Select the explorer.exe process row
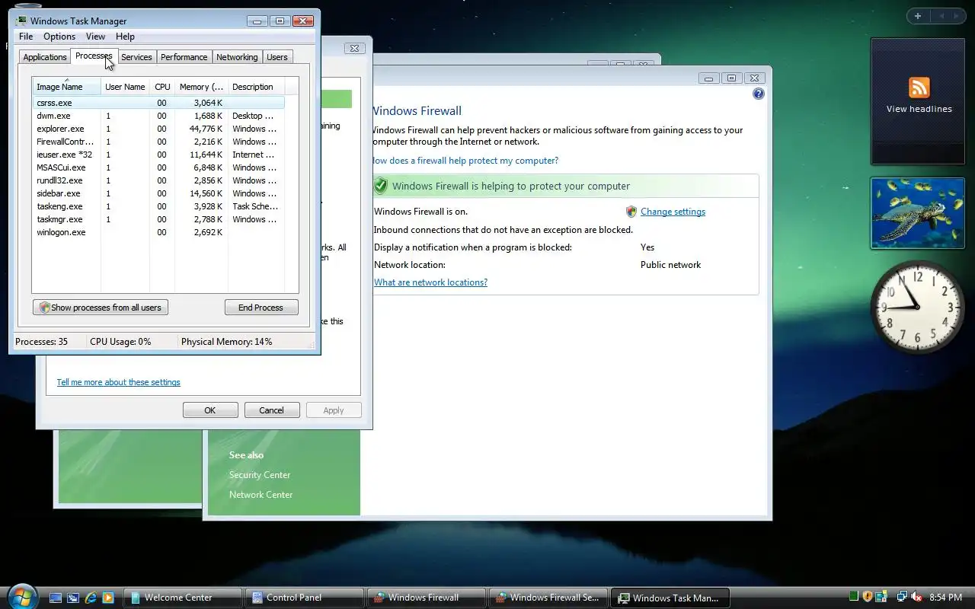 (x=158, y=129)
